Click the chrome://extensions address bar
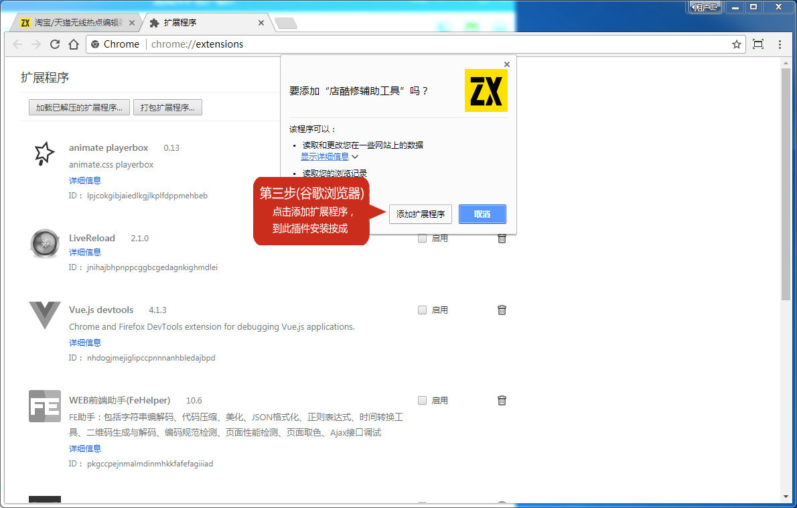 point(415,44)
